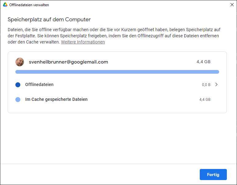
Task: Click the account profile picture
Action: 20,62
